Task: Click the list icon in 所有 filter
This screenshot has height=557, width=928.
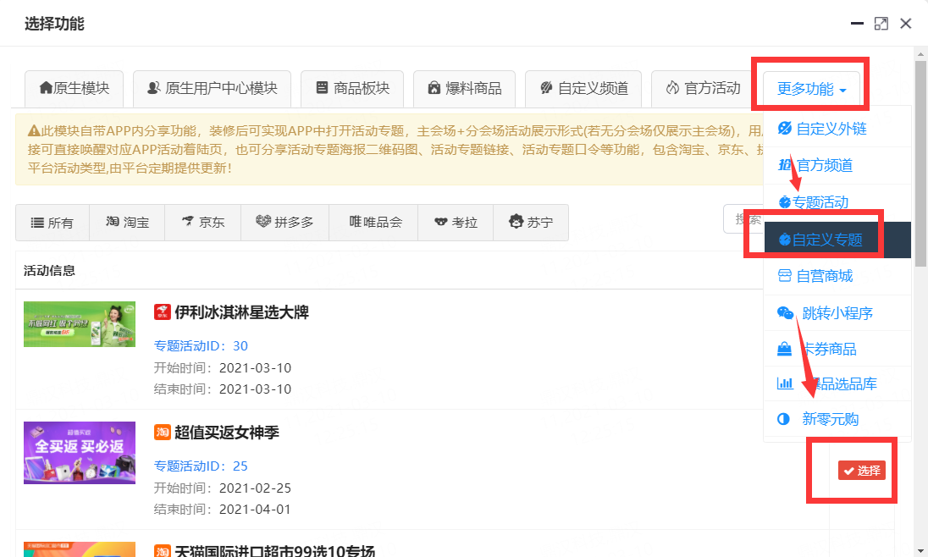Action: tap(37, 223)
